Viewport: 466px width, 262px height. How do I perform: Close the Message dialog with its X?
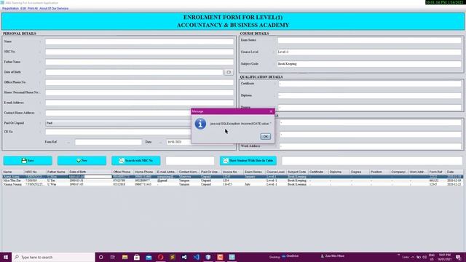[271, 111]
